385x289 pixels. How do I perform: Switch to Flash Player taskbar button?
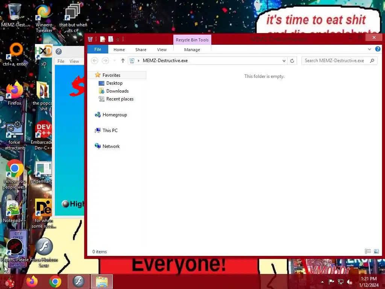[78, 281]
